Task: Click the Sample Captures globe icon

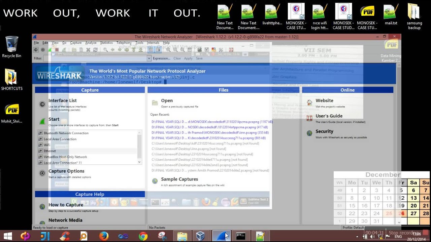Action: (155, 181)
